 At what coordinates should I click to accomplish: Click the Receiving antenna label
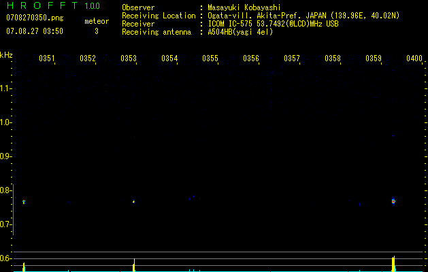157,32
